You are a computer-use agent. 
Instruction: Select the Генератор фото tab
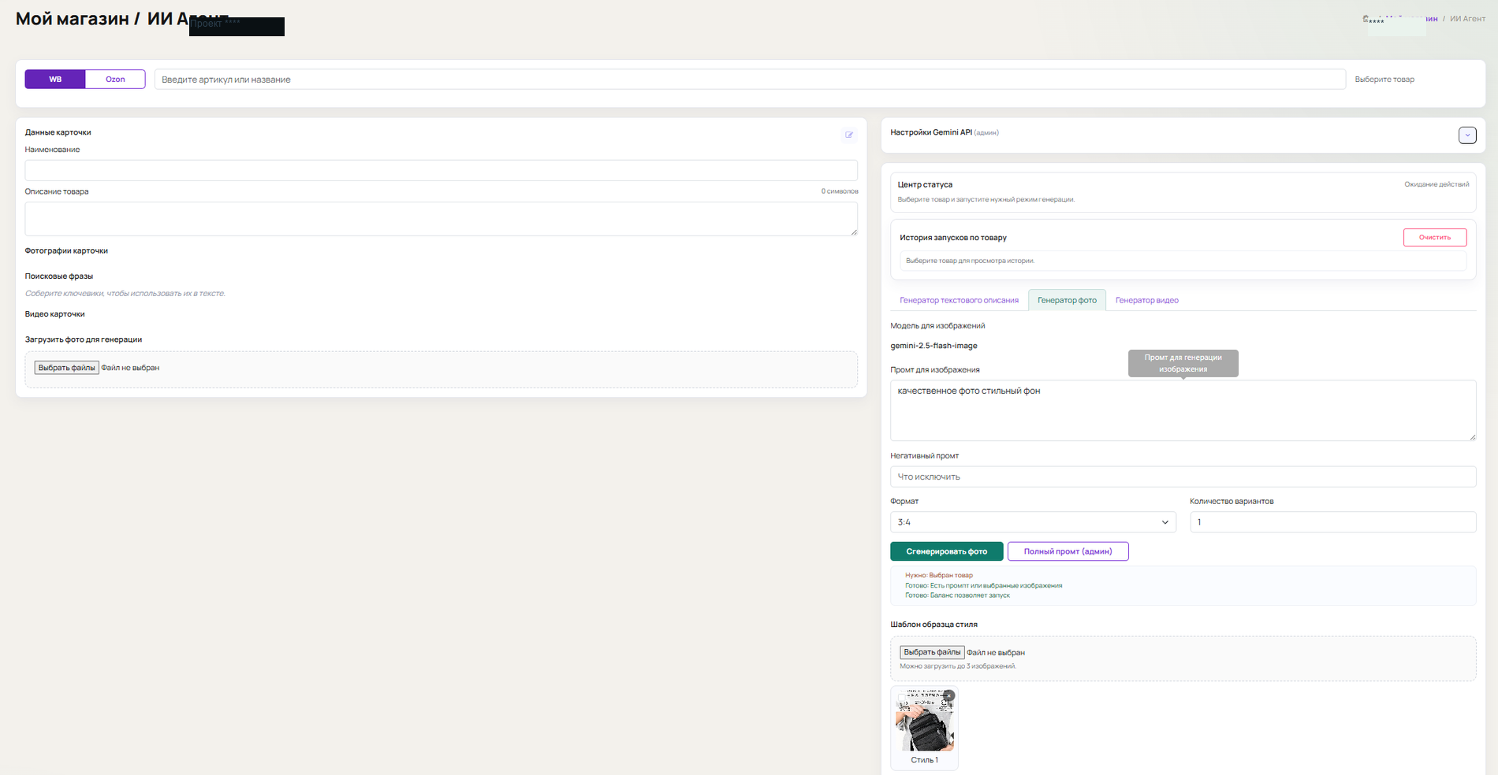[x=1067, y=300]
